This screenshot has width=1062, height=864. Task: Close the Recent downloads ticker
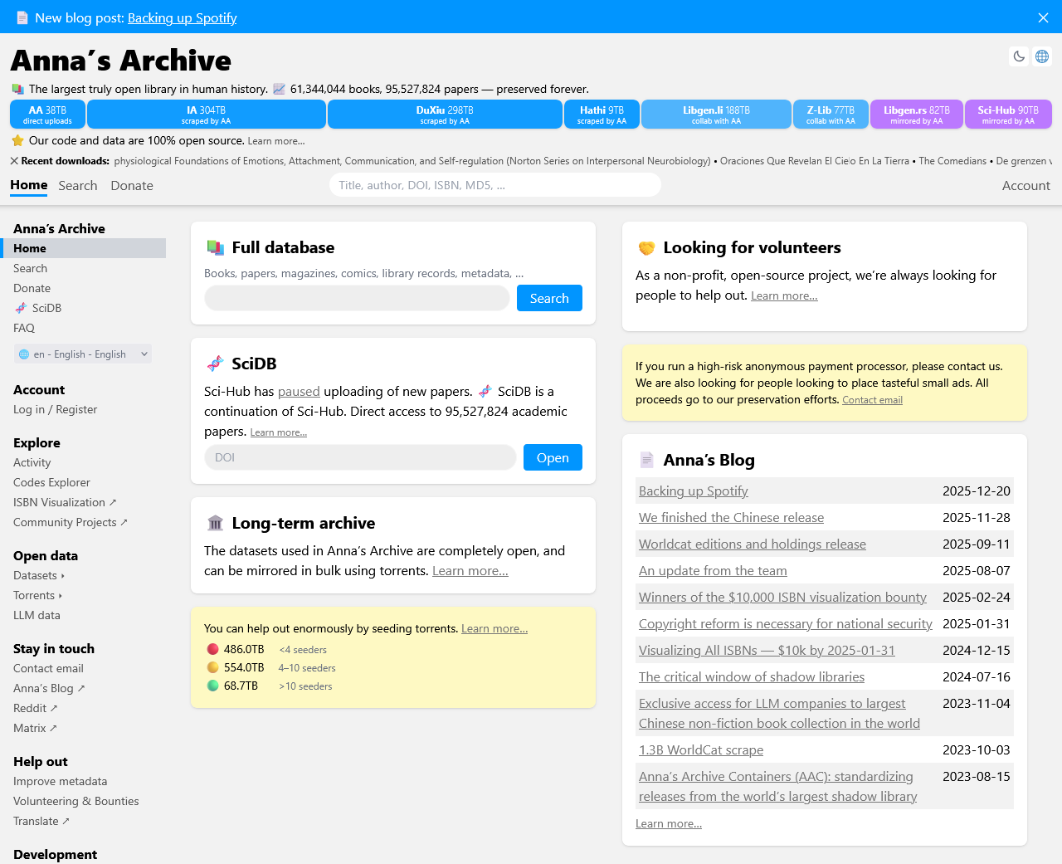[x=14, y=161]
